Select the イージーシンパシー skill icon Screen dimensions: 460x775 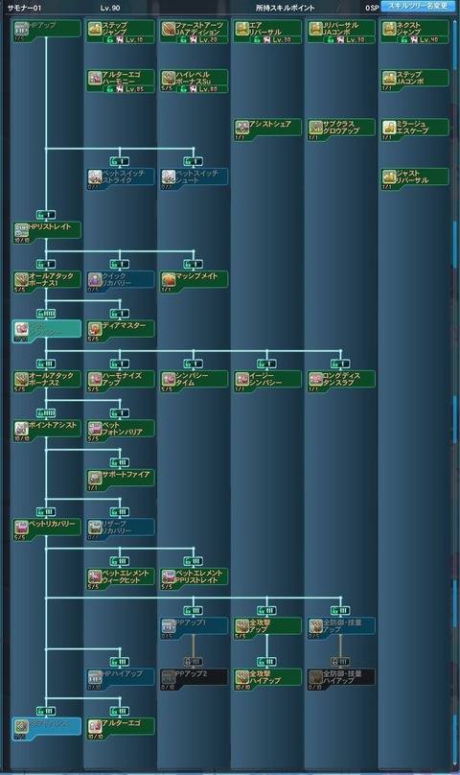click(241, 379)
